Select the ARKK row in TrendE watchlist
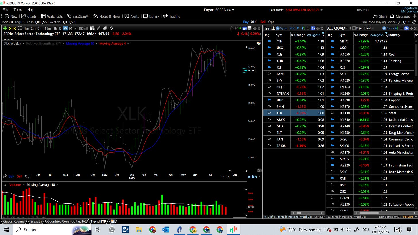The image size is (418, 235). [294, 120]
